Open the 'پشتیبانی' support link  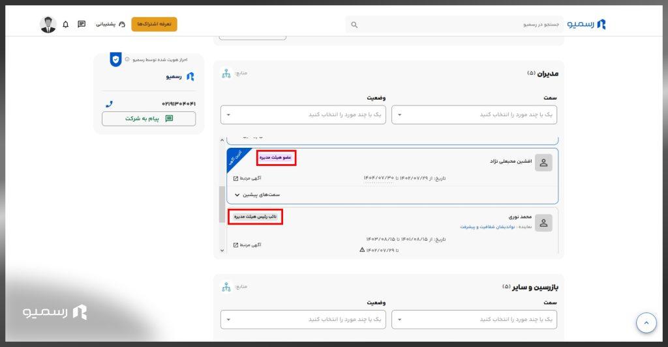coord(110,24)
